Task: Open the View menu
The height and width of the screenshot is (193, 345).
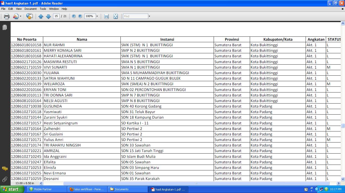Action: tap(19, 9)
